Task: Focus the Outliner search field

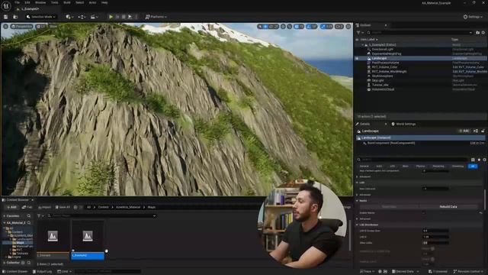Action: coord(419,32)
